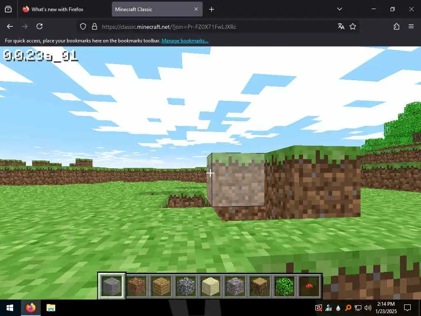Click the Firefox taskbar icon
421x316 pixels.
click(x=31, y=308)
